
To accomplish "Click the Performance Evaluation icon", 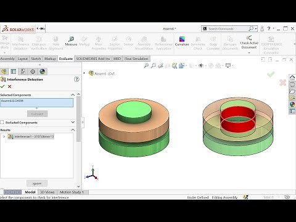I will pyautogui.click(x=163, y=39).
